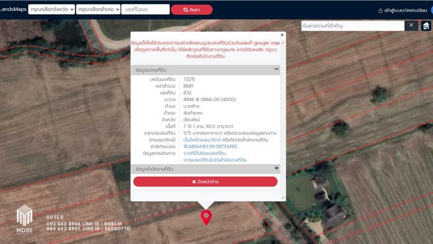
Task: Click the red search button
Action: click(191, 9)
